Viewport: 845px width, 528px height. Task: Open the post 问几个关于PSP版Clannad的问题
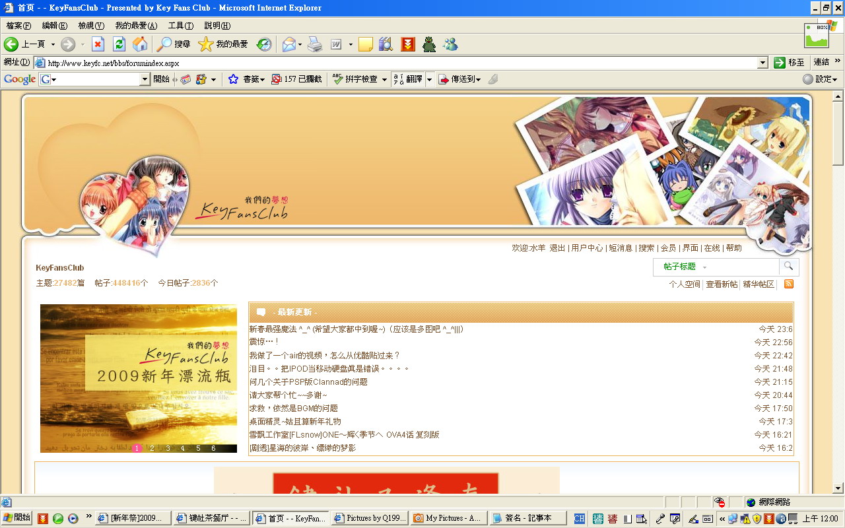click(x=308, y=381)
